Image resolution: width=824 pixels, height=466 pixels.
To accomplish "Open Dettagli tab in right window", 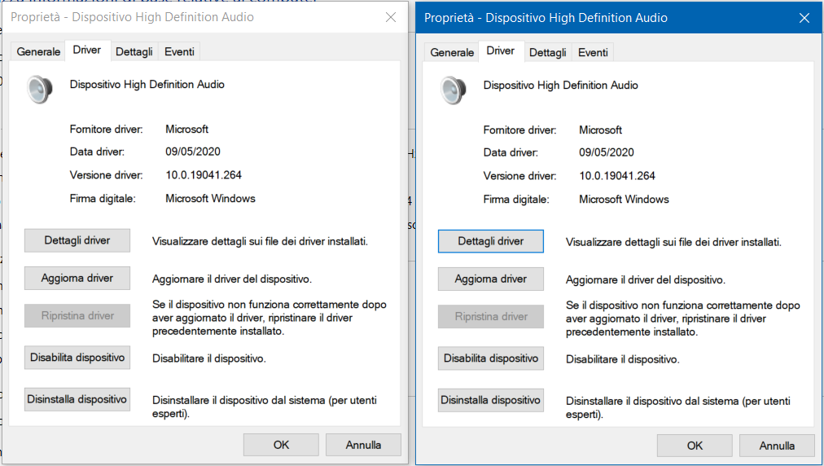I will 548,53.
